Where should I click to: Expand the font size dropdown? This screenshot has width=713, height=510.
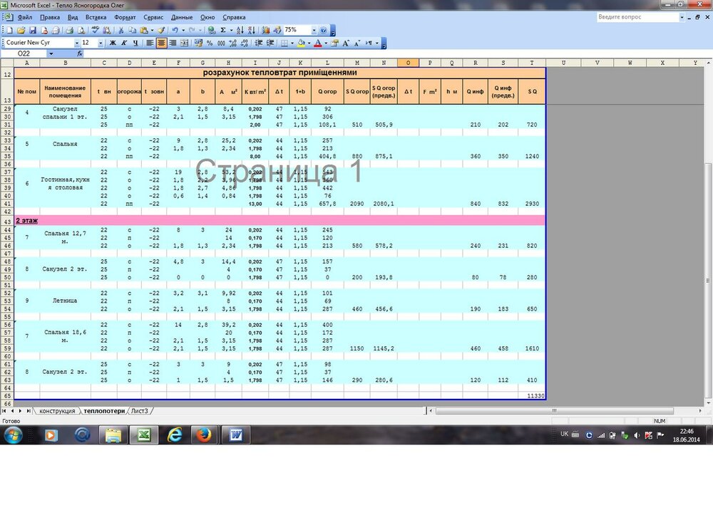pos(101,43)
